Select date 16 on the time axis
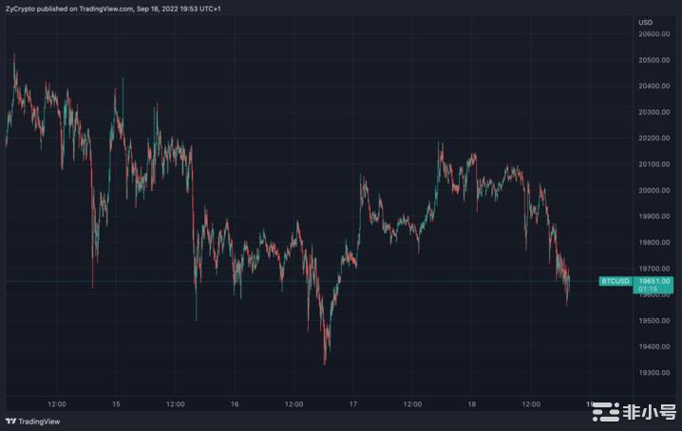 [x=235, y=404]
